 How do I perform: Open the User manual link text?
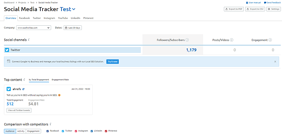click(x=255, y=3)
